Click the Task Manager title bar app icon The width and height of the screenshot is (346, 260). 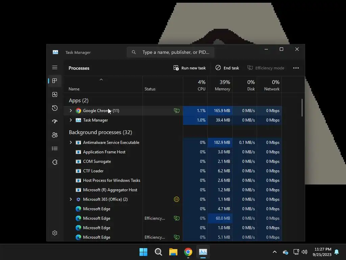tap(55, 52)
